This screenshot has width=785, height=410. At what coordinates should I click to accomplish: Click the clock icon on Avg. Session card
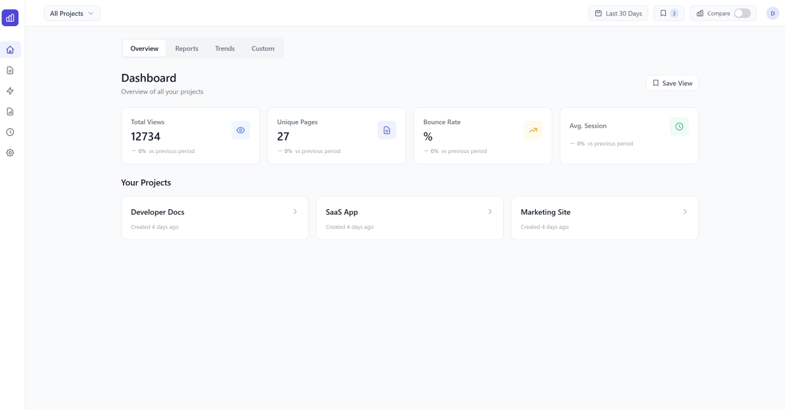[679, 126]
